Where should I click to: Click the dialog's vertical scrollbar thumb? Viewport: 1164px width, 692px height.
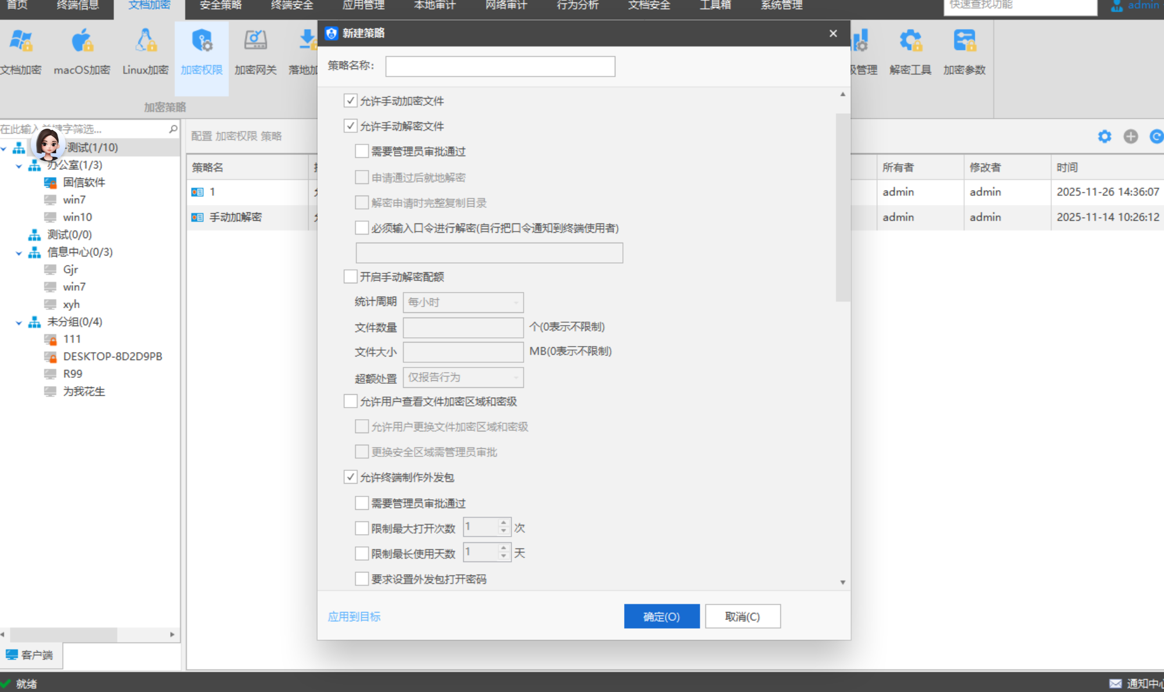coord(842,207)
